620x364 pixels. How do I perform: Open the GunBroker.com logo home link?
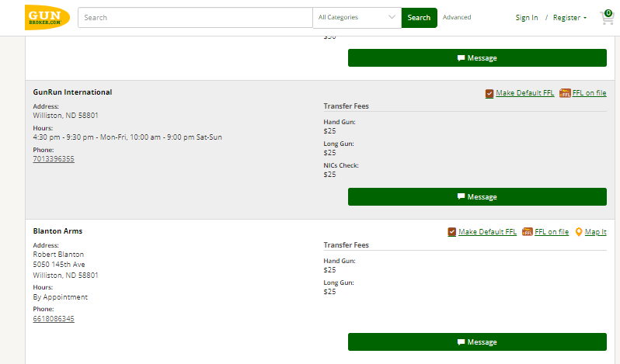[47, 17]
